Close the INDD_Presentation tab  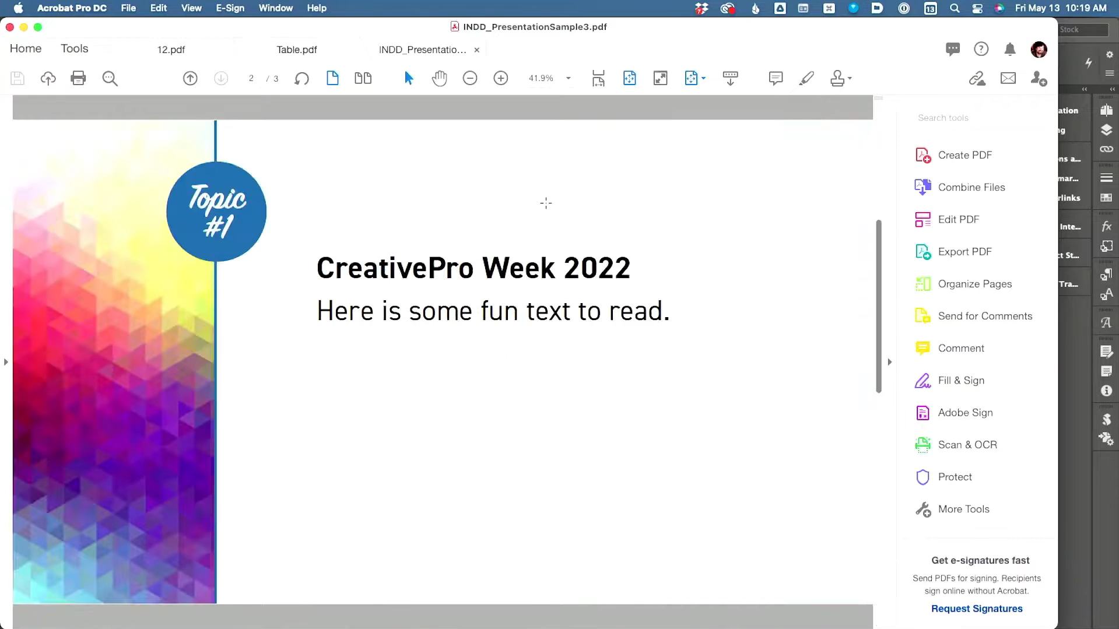coord(477,50)
